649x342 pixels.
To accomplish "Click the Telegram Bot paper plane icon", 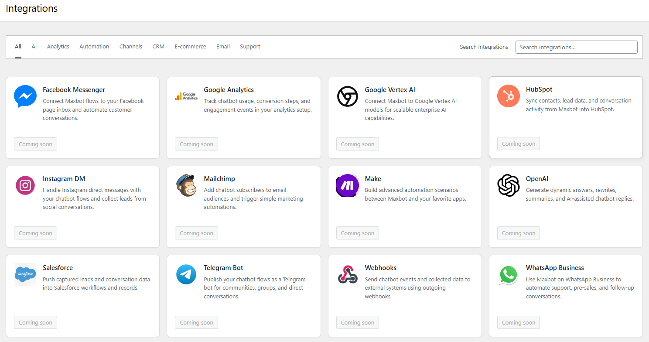I will [x=186, y=274].
